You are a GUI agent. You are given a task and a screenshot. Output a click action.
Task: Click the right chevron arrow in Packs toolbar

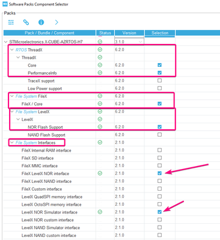click(57, 22)
